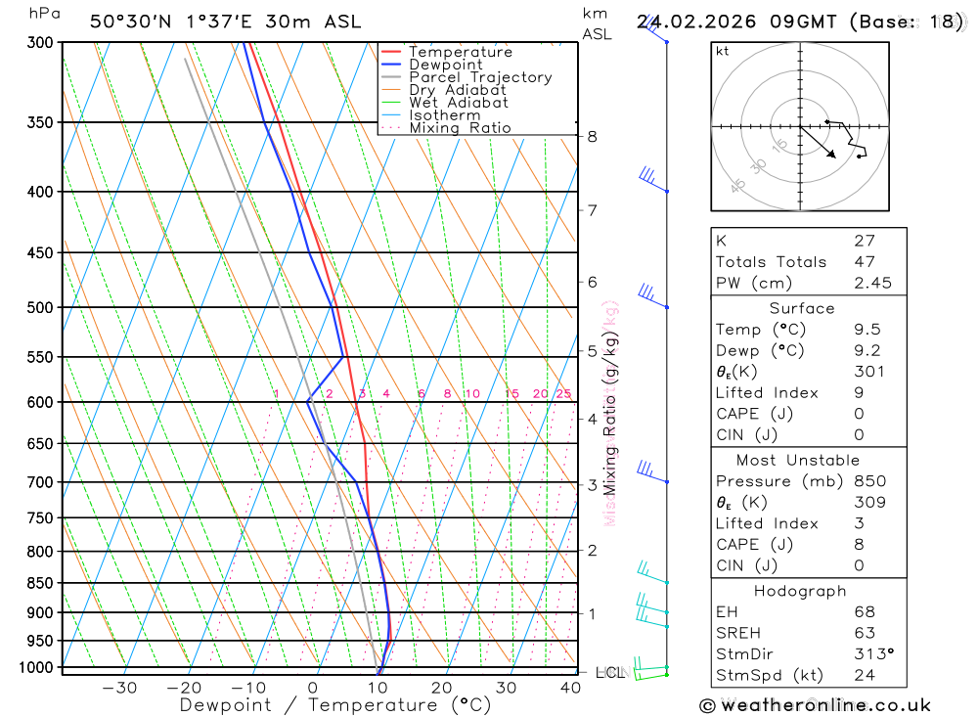Click the Surface section heading
Viewport: 978px width, 717px height.
pyautogui.click(x=802, y=308)
